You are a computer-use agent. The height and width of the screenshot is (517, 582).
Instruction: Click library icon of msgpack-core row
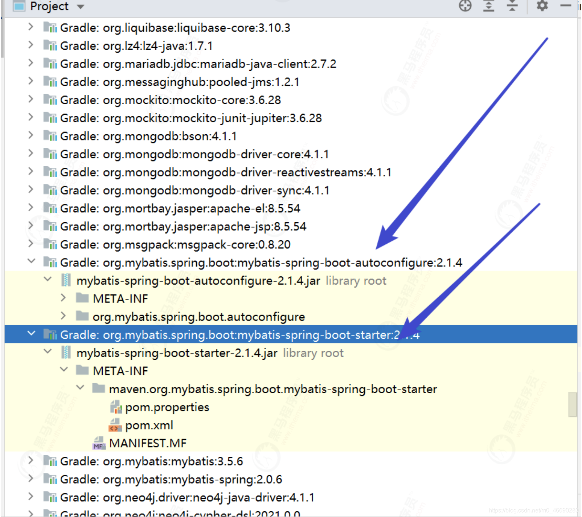50,244
